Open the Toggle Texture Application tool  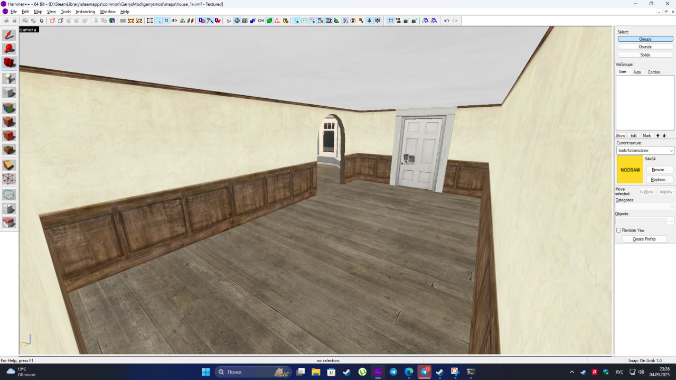point(9,108)
